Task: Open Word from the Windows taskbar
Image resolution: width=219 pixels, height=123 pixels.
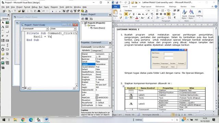Action: pyautogui.click(x=47, y=120)
